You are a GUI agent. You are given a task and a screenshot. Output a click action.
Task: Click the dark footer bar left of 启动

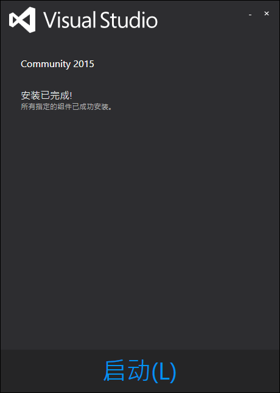click(x=51, y=371)
